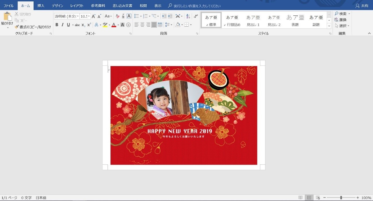373x201 pixels.
Task: Click the Sort icon in Paragraph group
Action: click(187, 16)
